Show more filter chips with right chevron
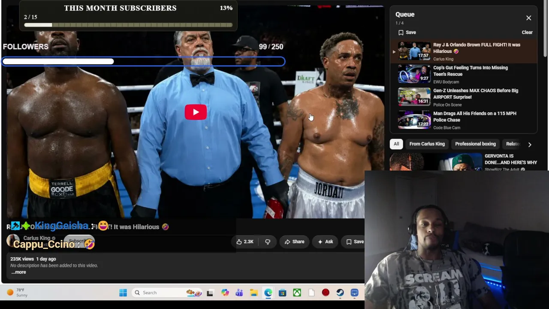 530,145
